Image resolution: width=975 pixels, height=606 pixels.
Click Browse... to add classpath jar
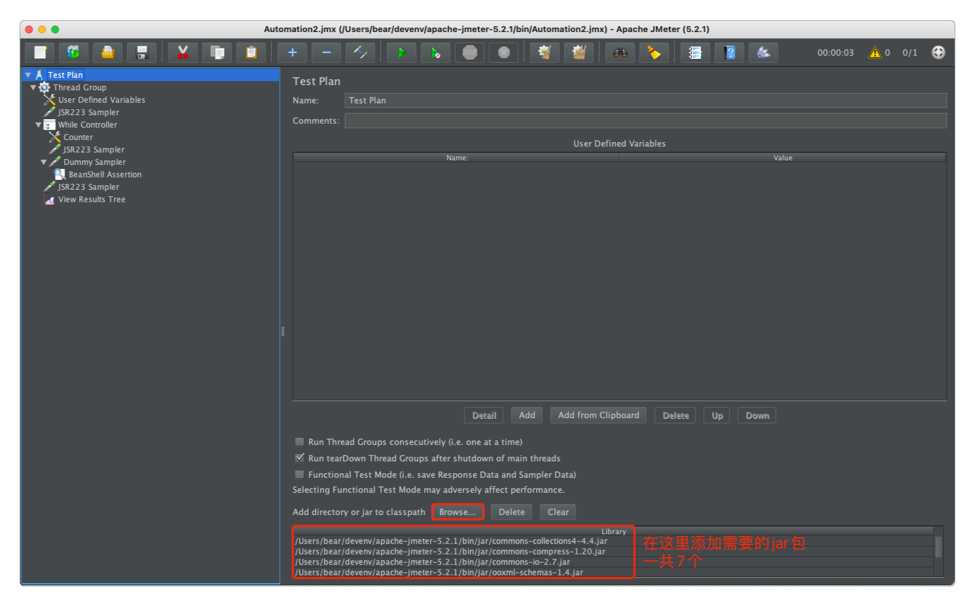click(x=457, y=512)
